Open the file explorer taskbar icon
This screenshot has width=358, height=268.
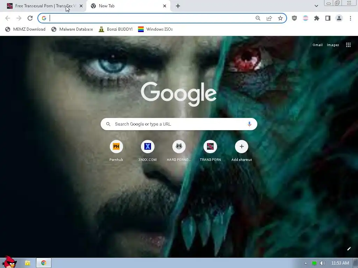28,263
